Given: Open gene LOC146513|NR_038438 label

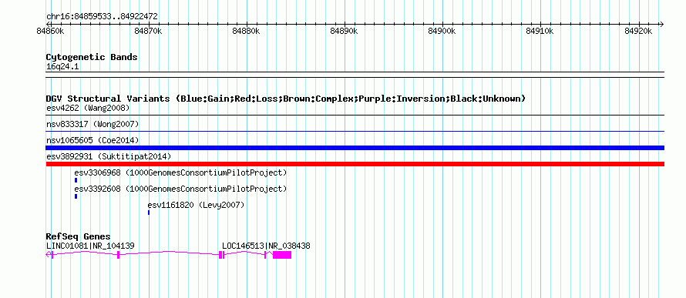Looking at the screenshot, I should (x=266, y=246).
